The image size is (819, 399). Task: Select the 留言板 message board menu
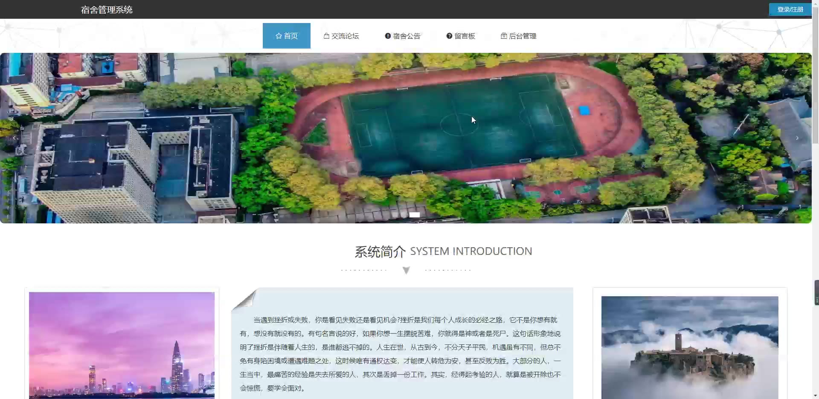461,36
